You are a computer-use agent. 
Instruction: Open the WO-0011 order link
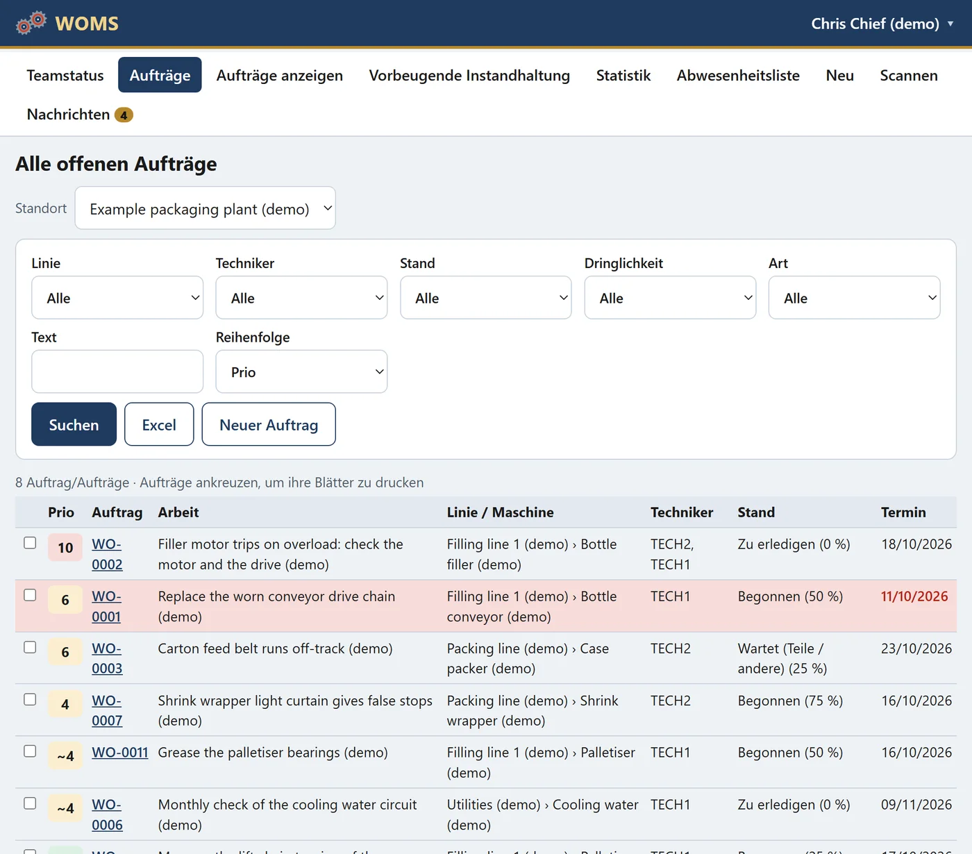coord(120,753)
